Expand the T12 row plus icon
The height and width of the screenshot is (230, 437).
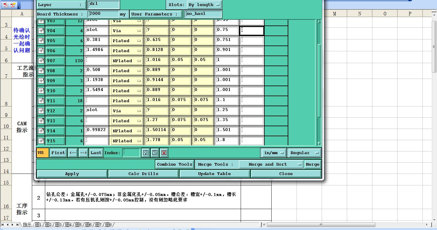point(41,111)
